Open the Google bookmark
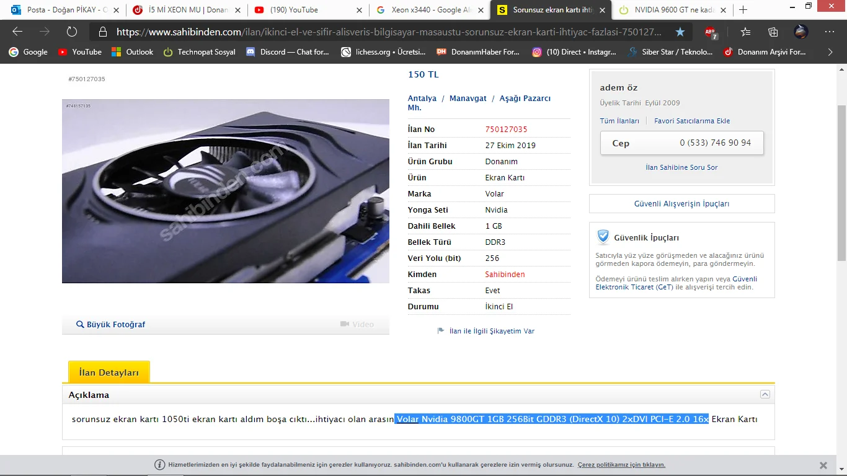Screen dimensions: 847x476 click(x=28, y=52)
